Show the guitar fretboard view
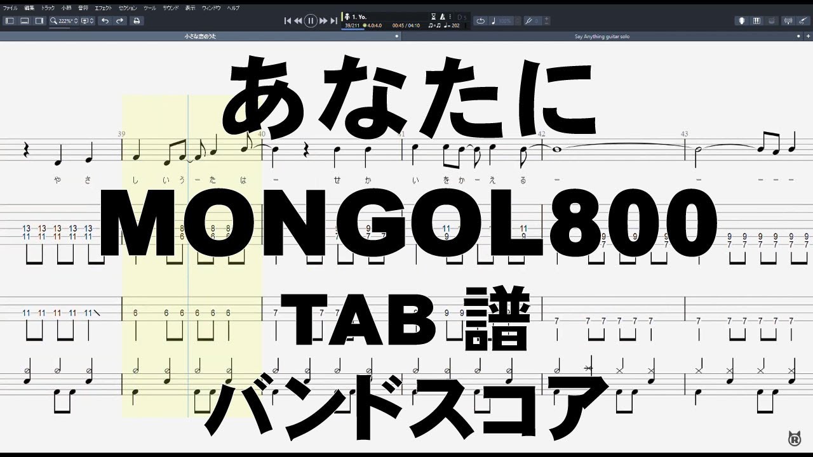The height and width of the screenshot is (457, 813). point(742,21)
